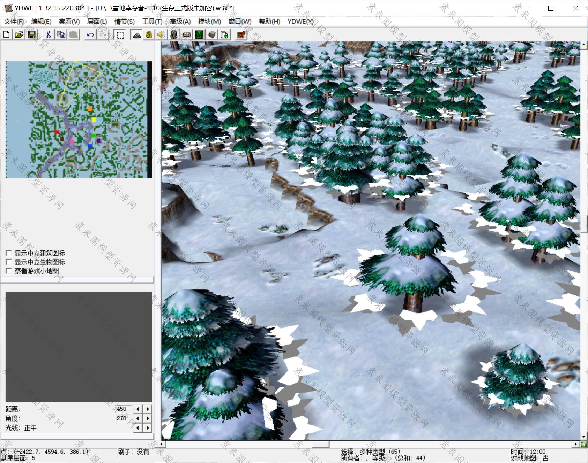The image size is (588, 463).
Task: Toggle 显示中立生物图标 checkbox
Action: [9, 262]
